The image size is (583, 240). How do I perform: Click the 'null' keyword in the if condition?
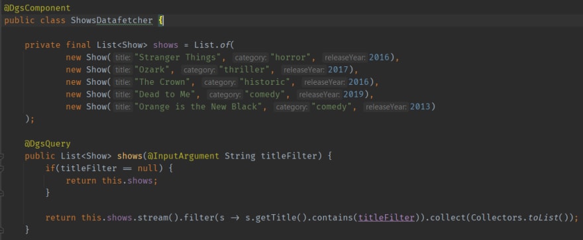pos(148,168)
